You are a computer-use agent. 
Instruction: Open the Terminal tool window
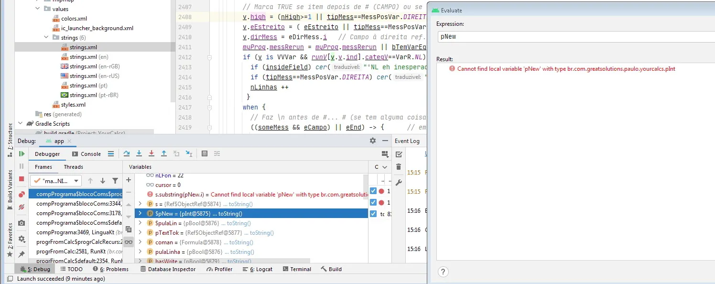click(x=297, y=269)
